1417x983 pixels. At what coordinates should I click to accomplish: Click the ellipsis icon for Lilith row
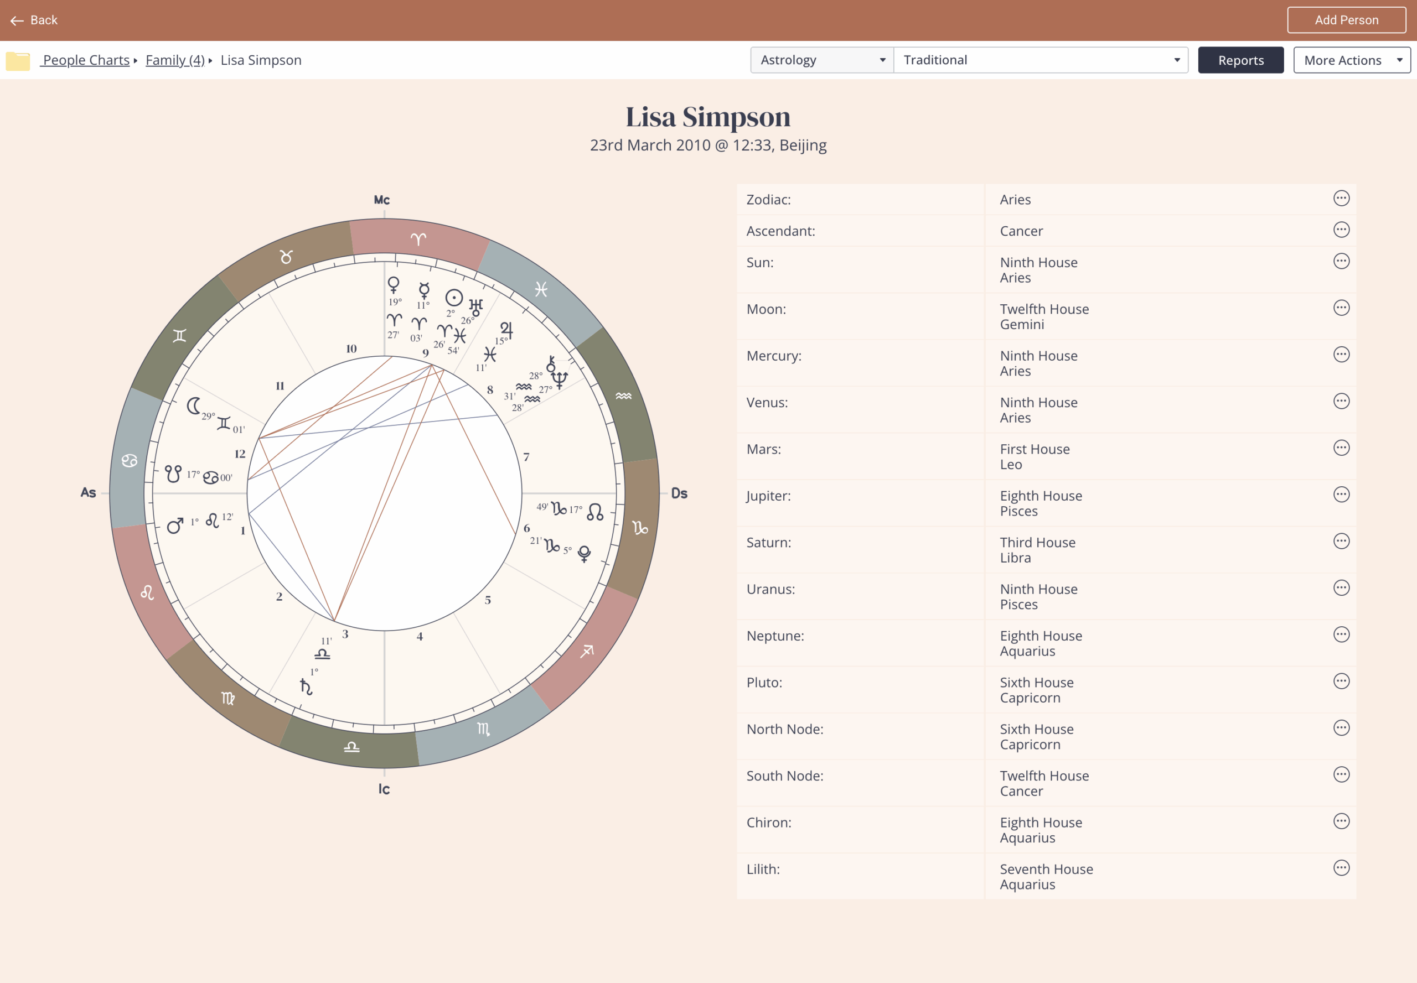pos(1341,868)
